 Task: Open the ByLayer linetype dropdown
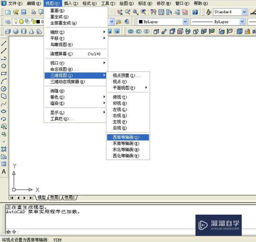coord(242,22)
